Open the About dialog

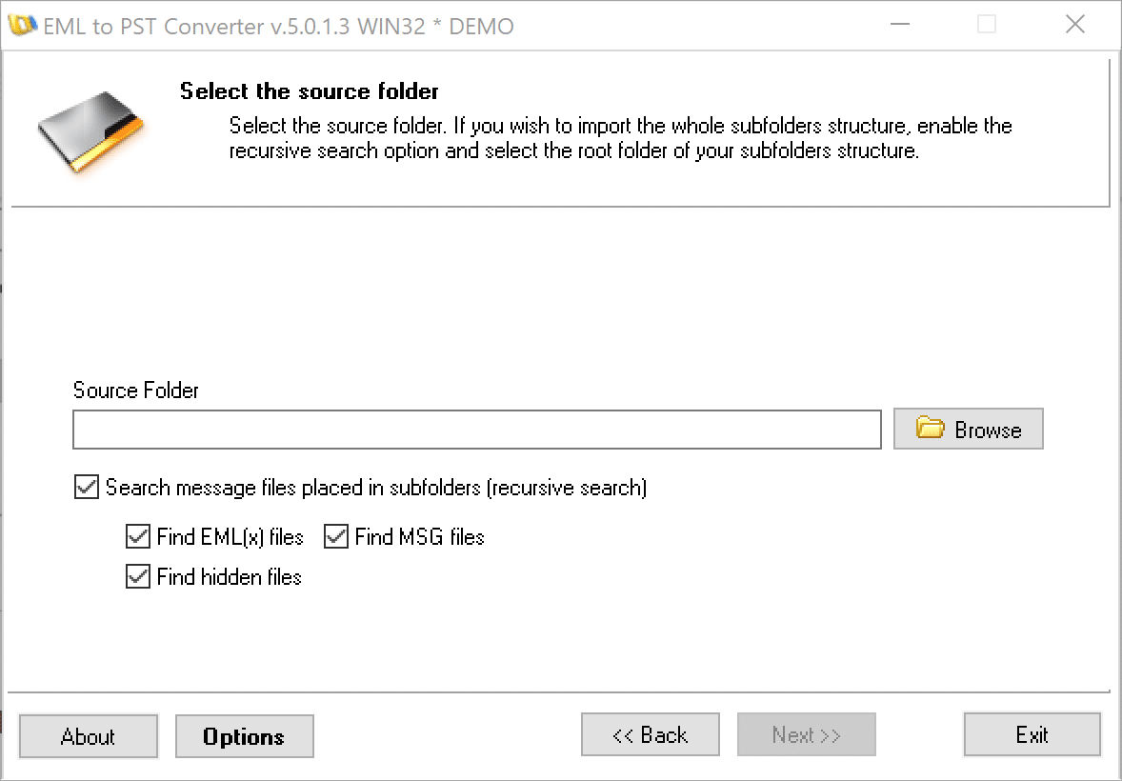(88, 736)
